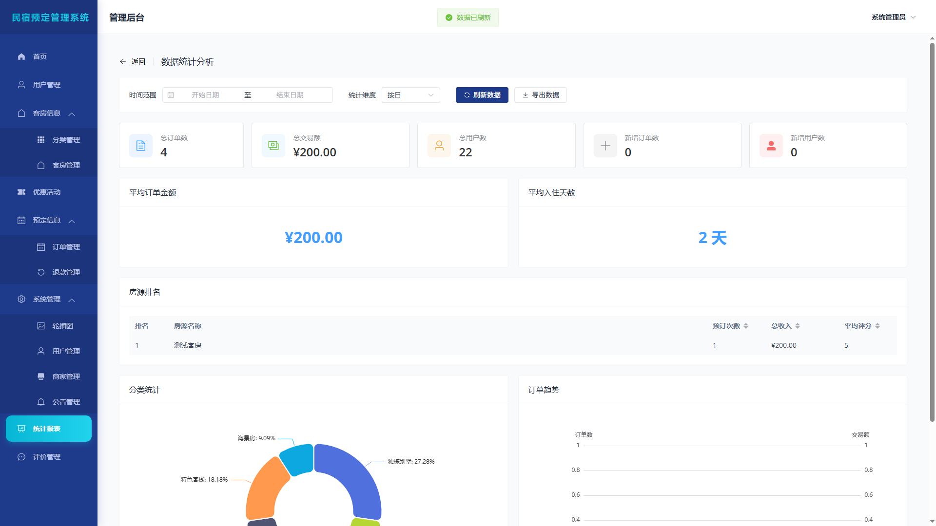Click the 测试客房 room name cell
936x526 pixels.
tap(188, 345)
